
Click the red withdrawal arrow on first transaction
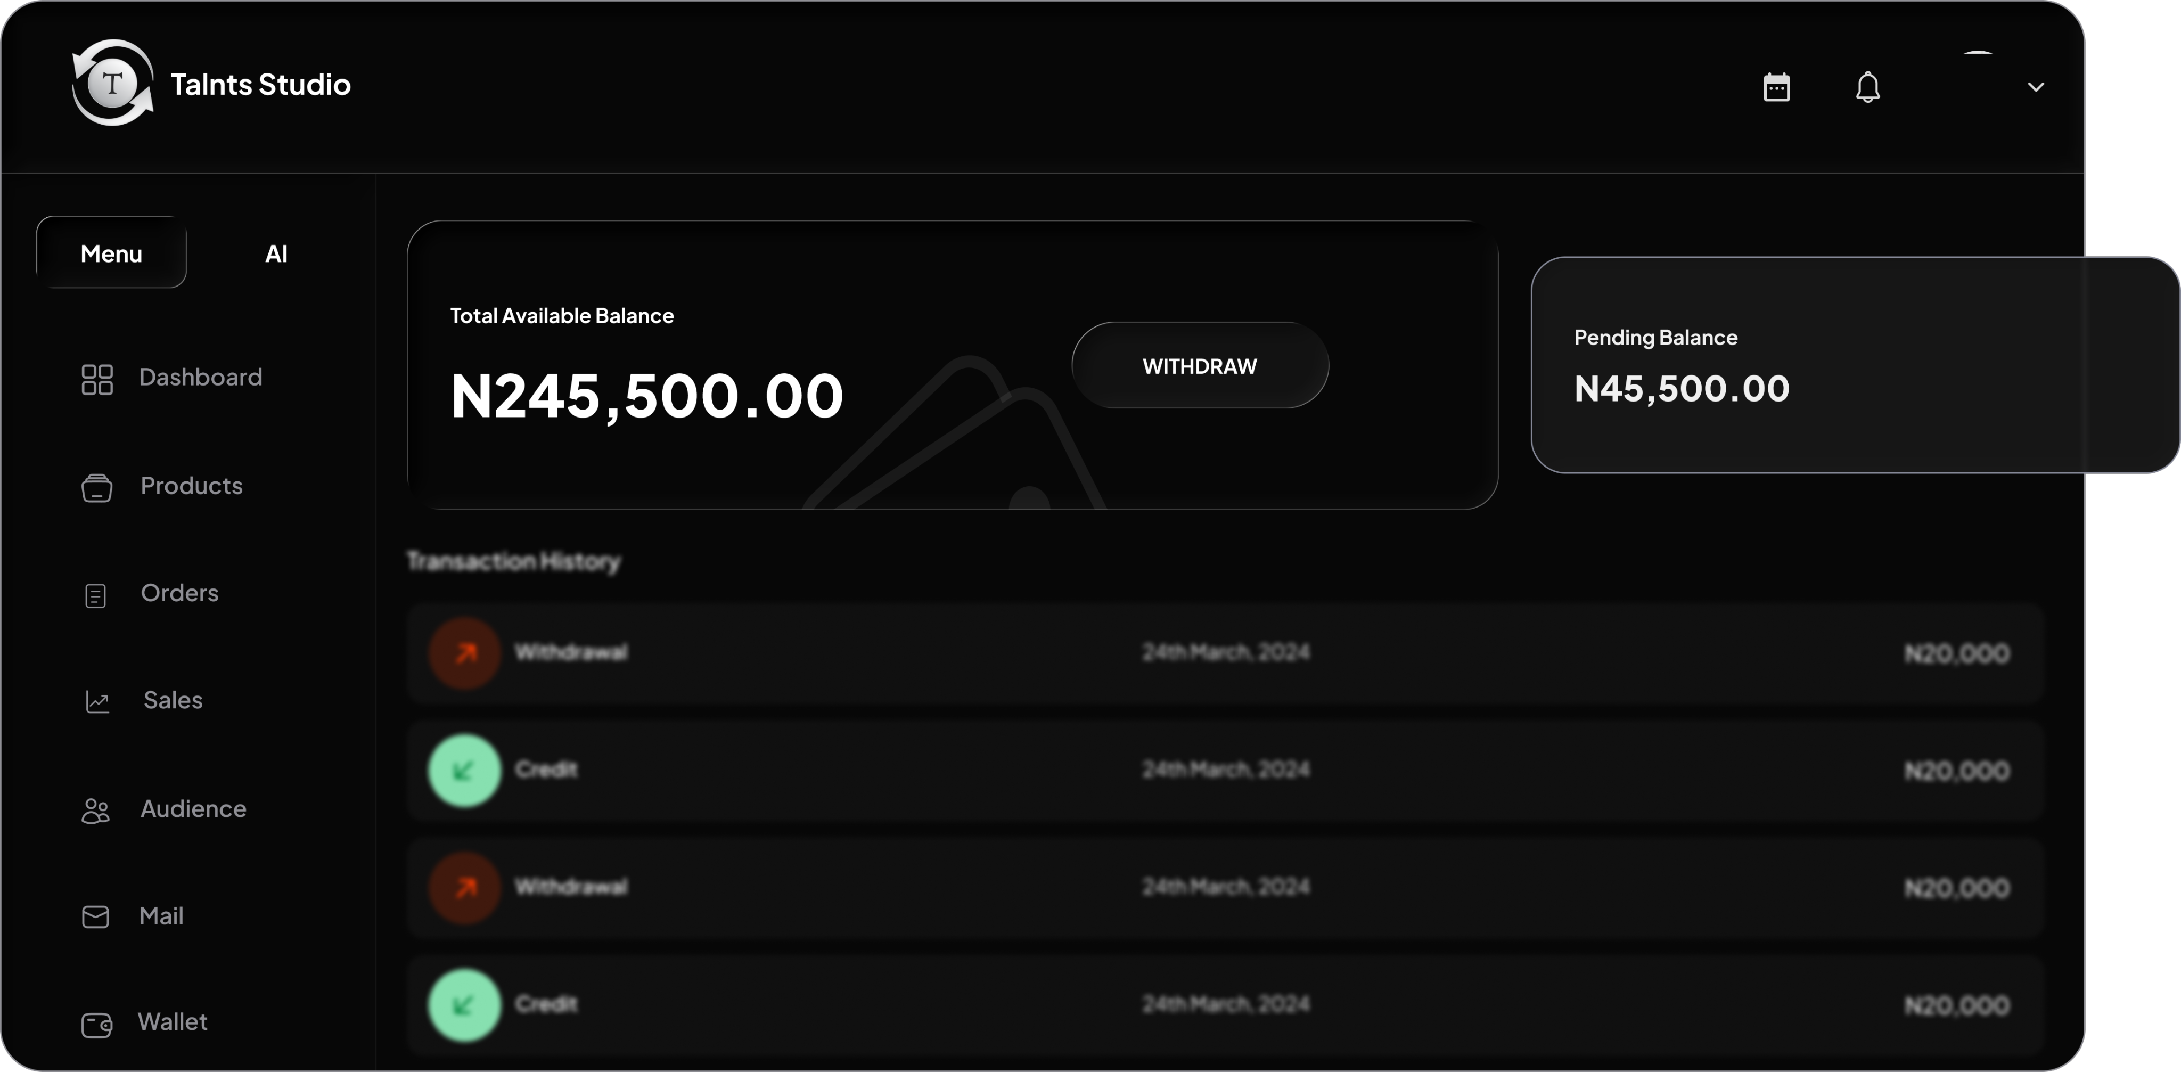point(464,652)
